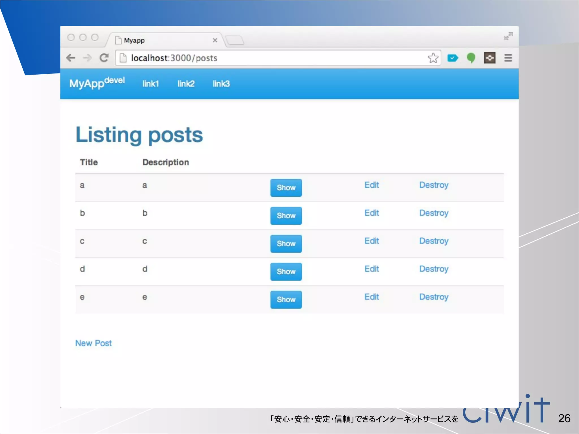Open a new browser tab

click(235, 40)
